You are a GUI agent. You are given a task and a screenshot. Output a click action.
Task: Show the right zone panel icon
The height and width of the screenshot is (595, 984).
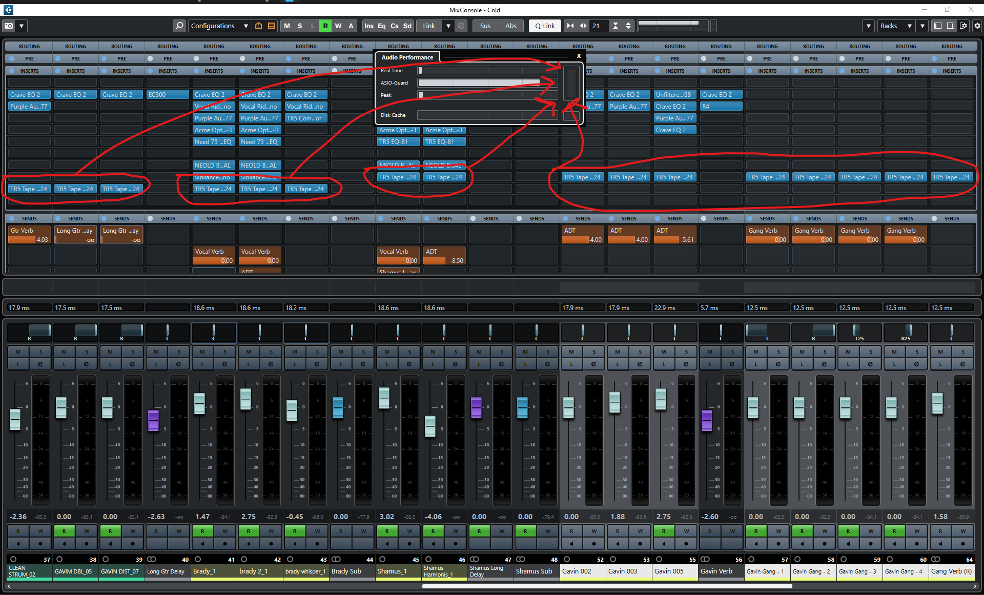951,26
